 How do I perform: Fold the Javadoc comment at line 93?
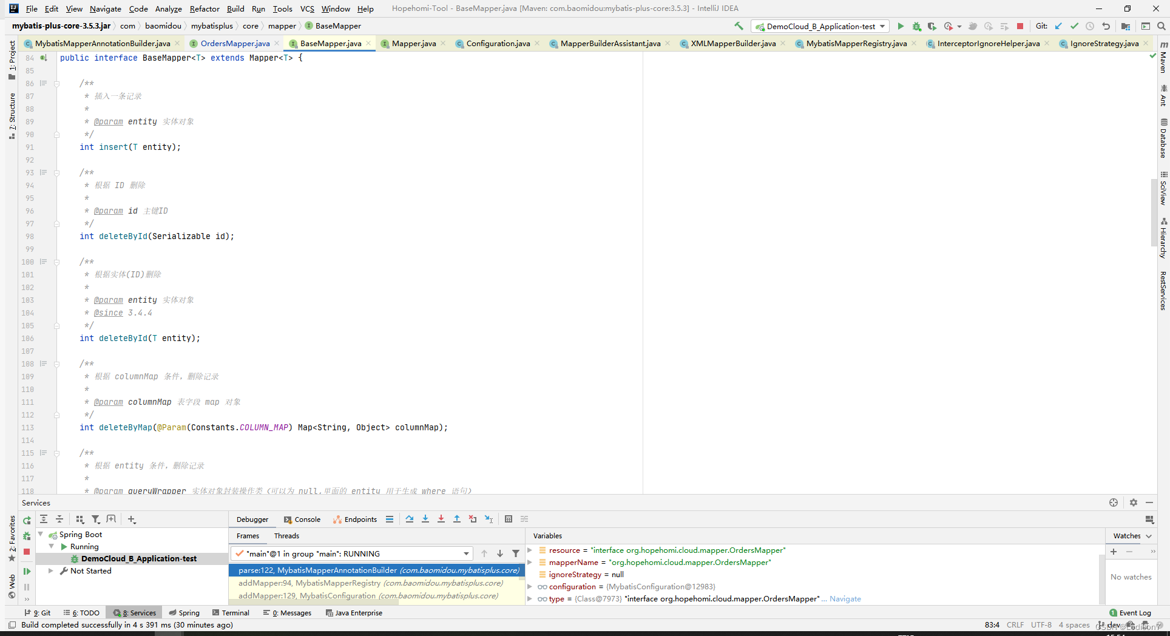tap(56, 173)
